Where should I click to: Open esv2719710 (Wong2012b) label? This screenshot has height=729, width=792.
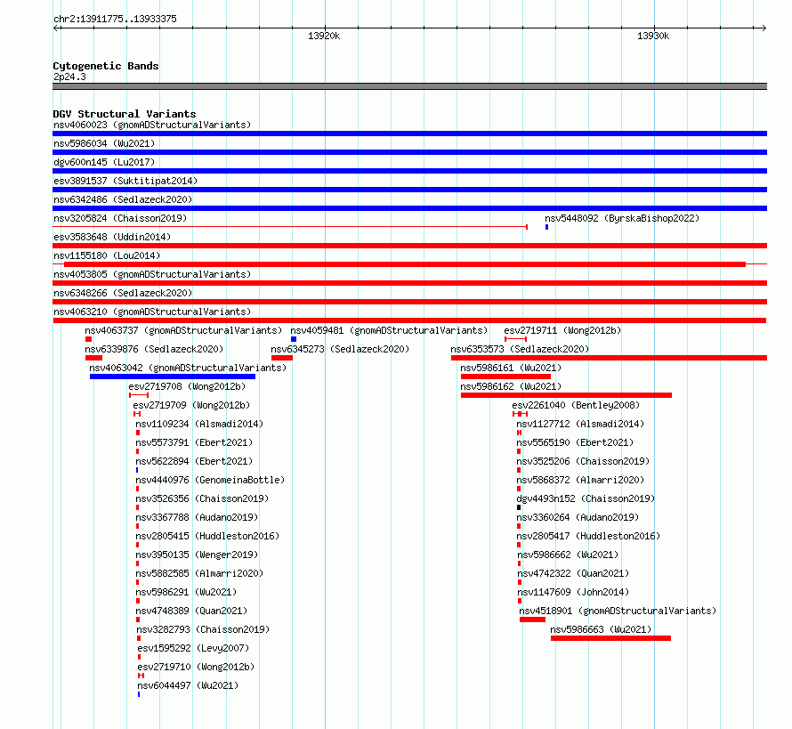[x=196, y=667]
